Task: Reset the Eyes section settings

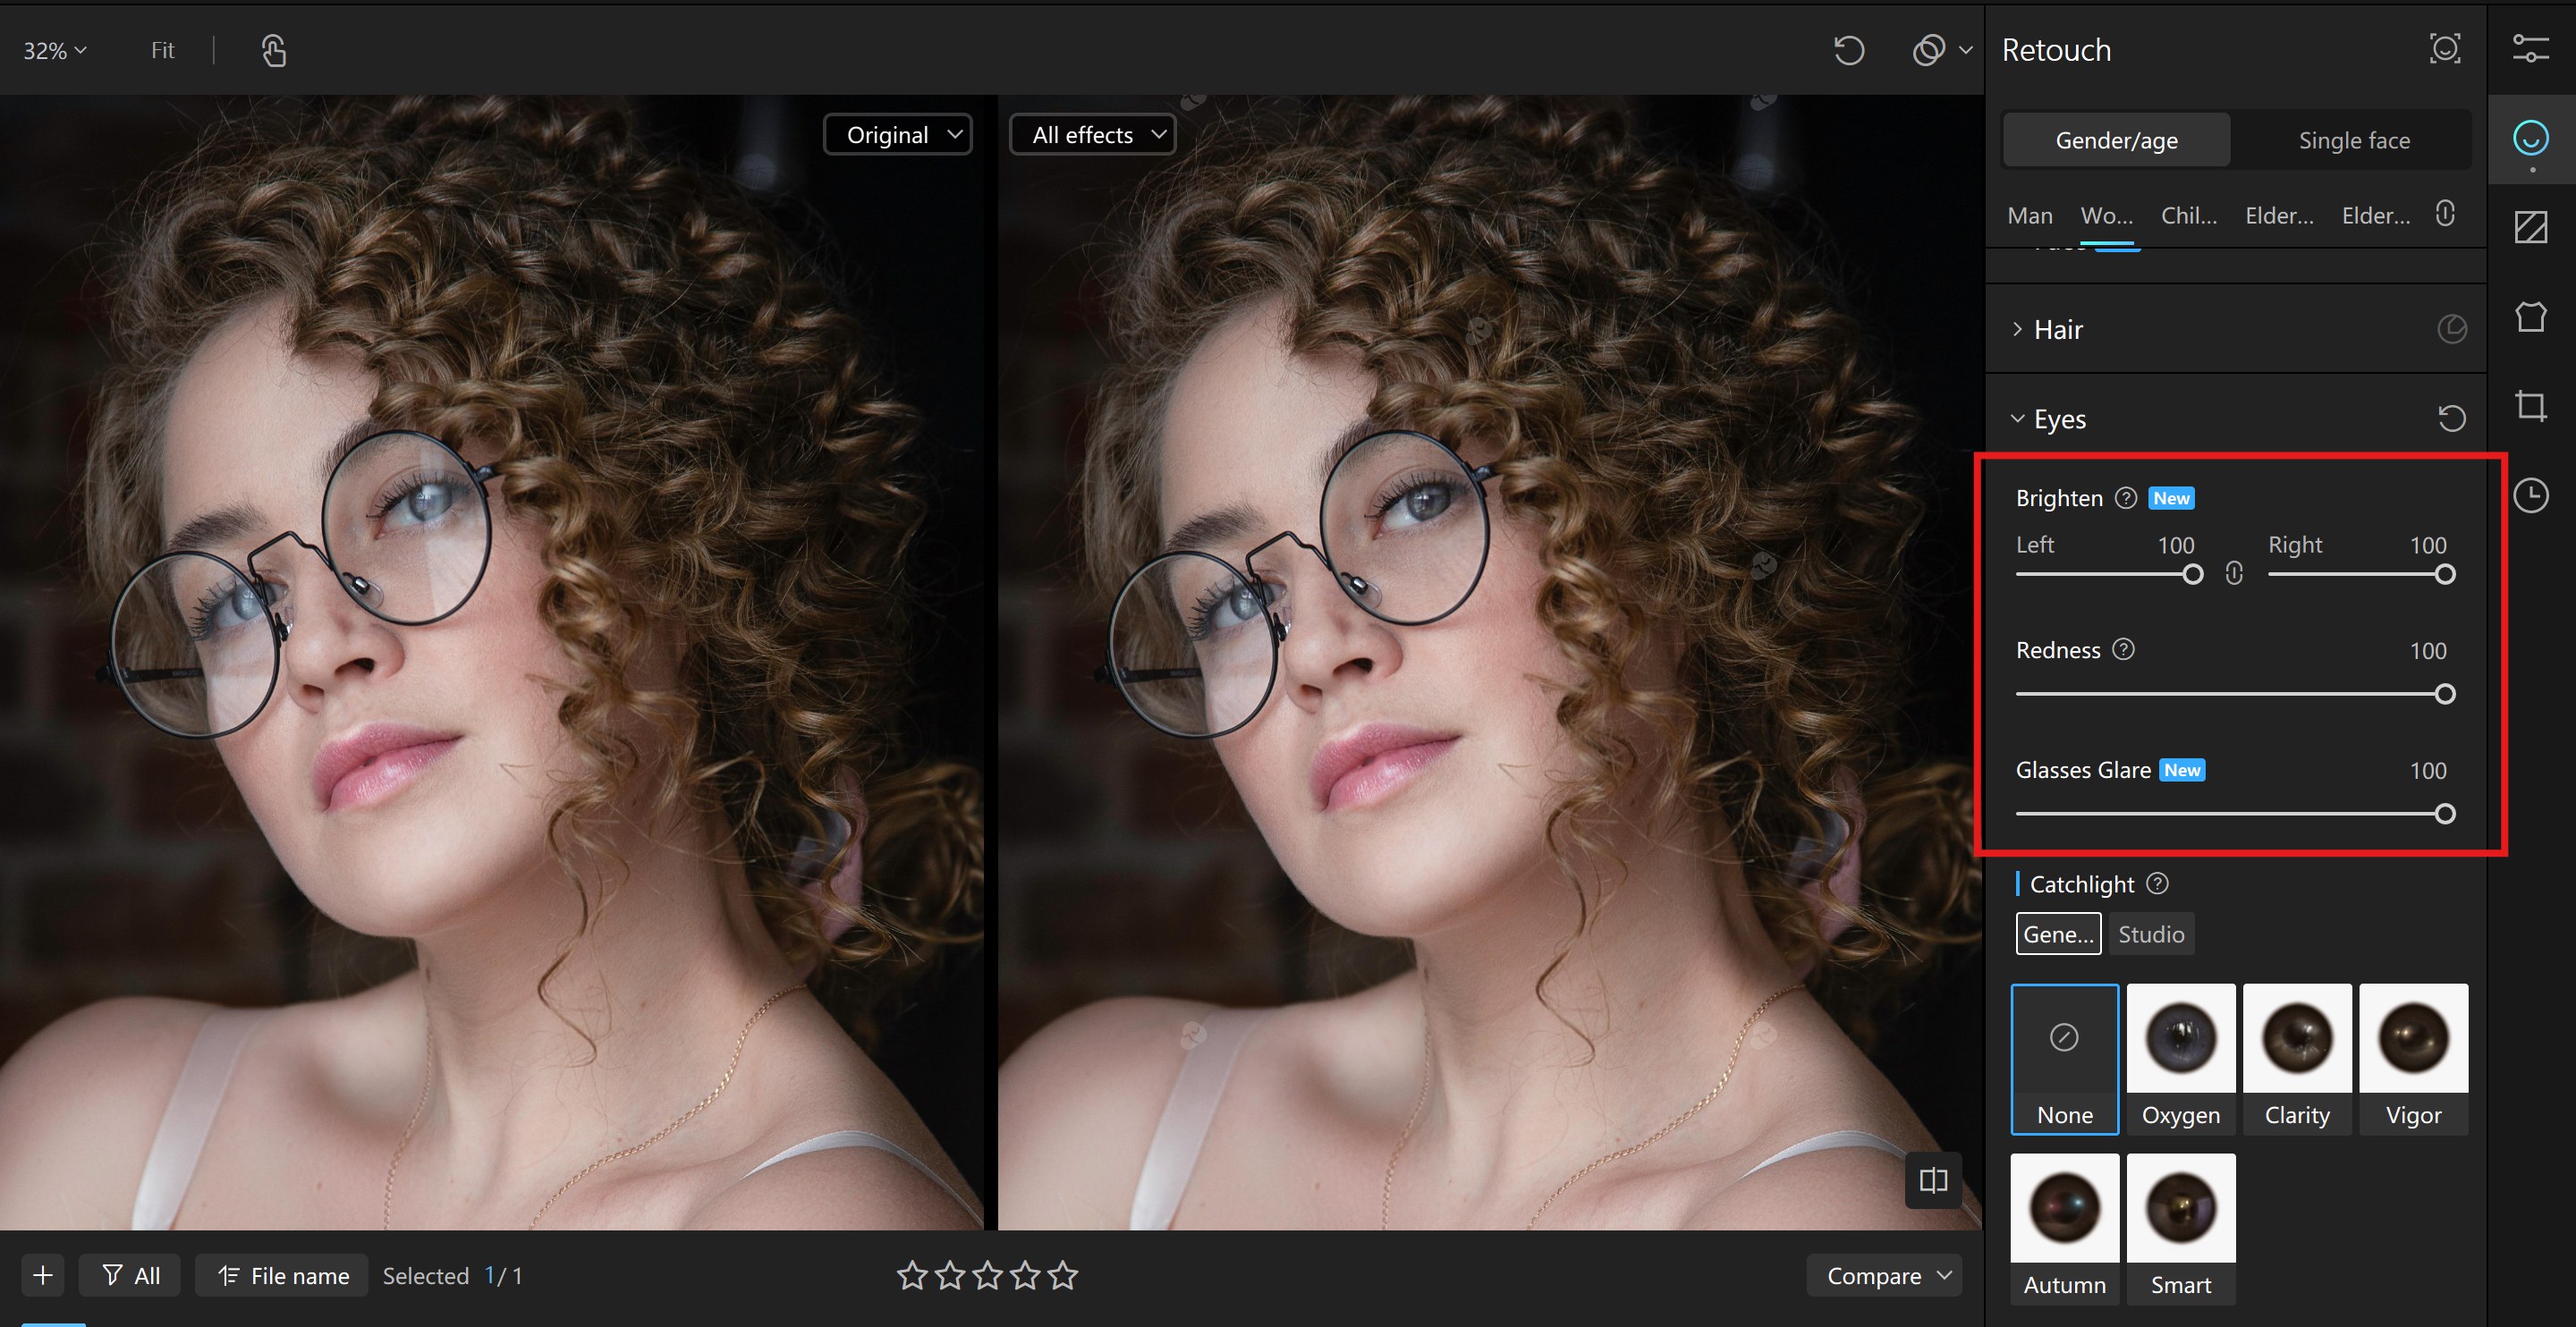Action: coord(2451,418)
